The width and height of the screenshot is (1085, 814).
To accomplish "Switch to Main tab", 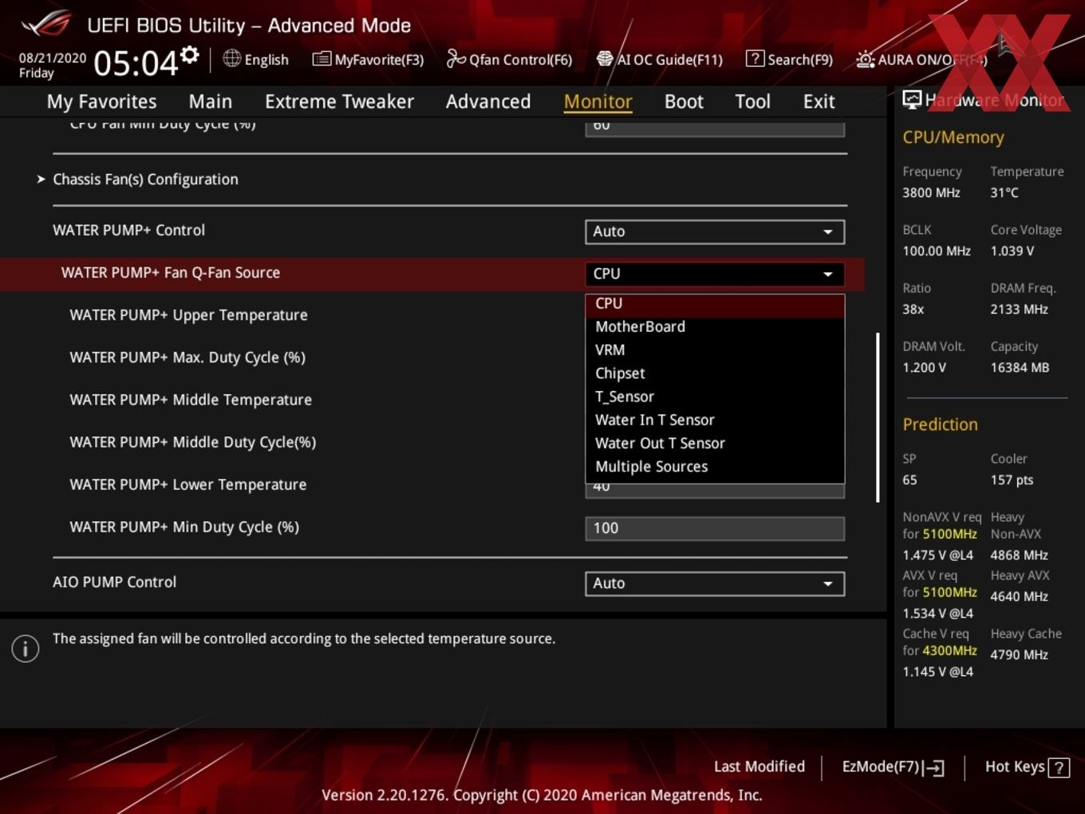I will (x=211, y=101).
